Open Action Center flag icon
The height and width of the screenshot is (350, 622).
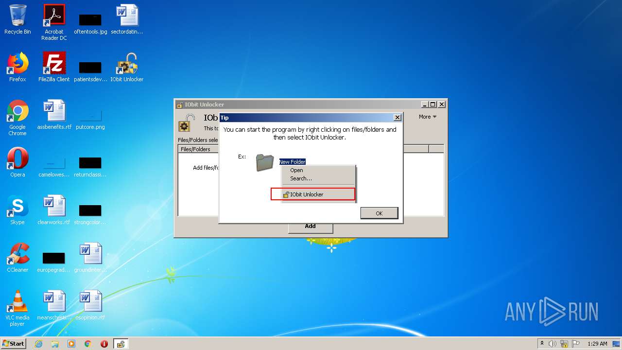[575, 344]
